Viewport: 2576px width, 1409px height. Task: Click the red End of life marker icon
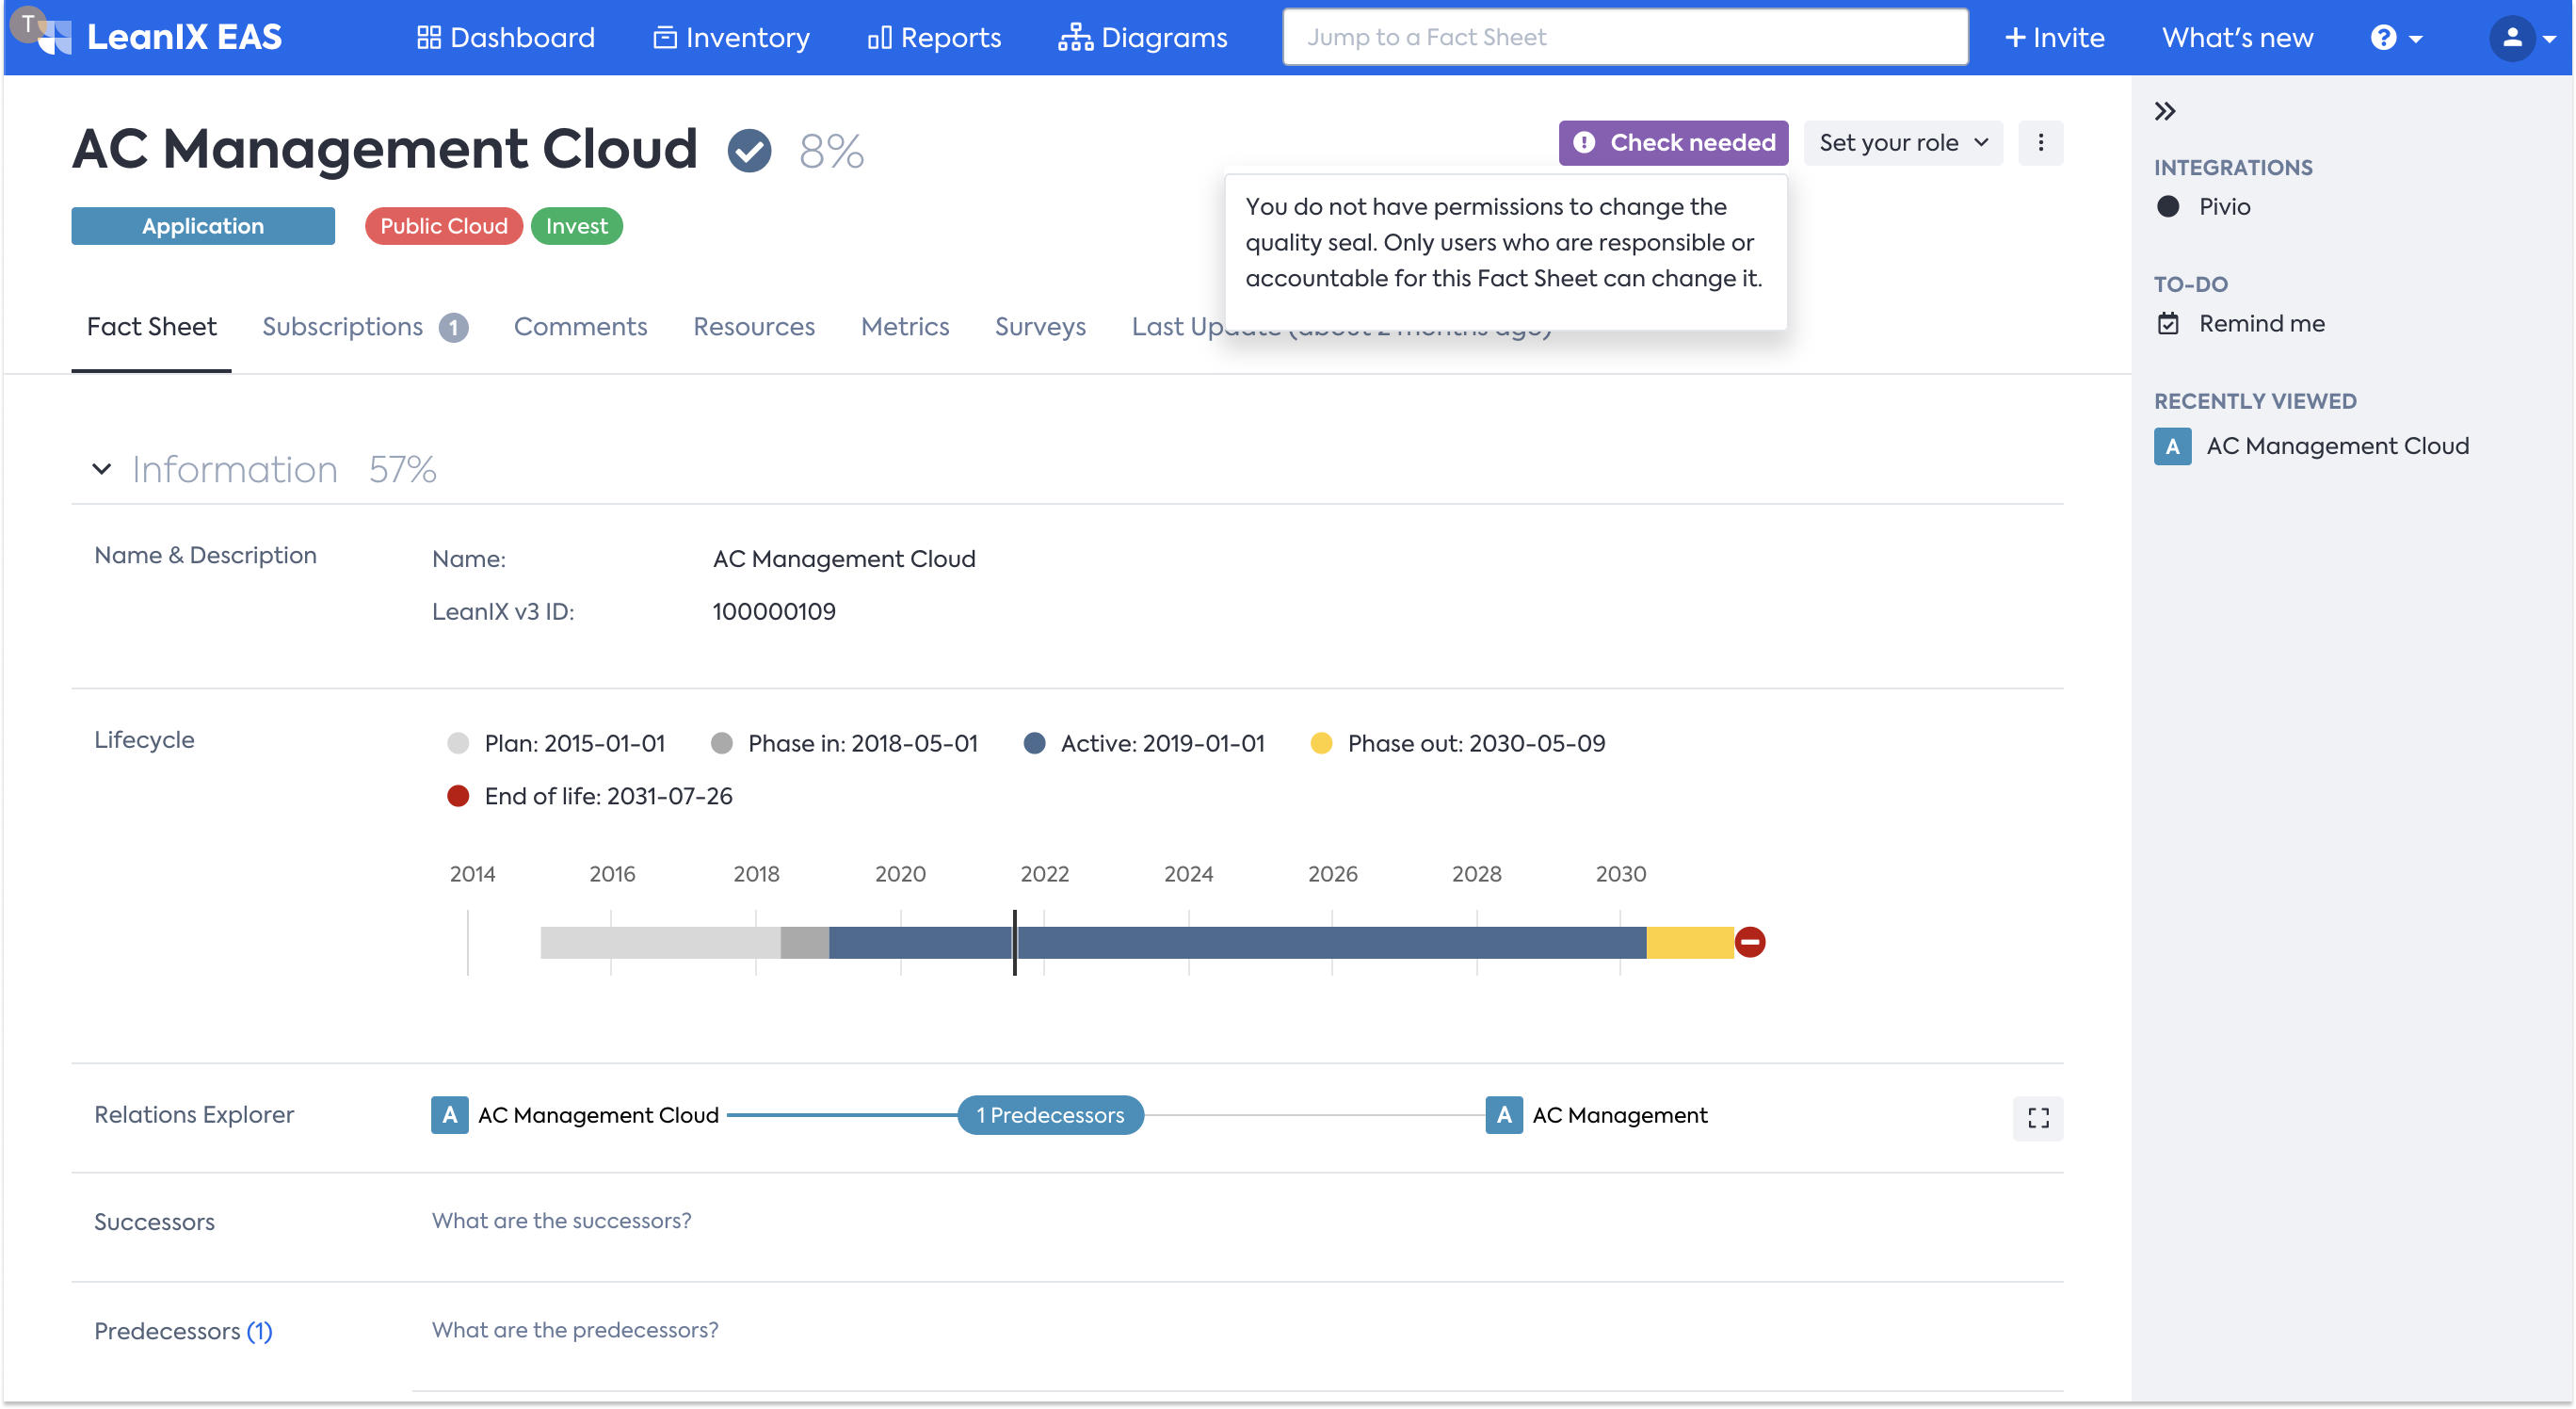(1749, 942)
